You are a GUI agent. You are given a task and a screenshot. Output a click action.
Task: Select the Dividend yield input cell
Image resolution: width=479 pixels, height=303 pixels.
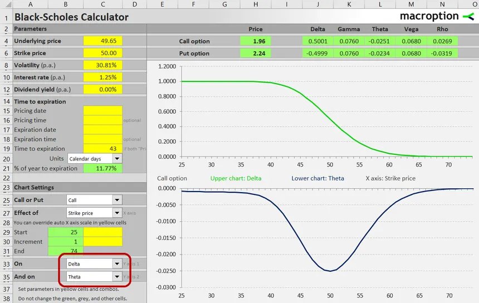[x=102, y=89]
